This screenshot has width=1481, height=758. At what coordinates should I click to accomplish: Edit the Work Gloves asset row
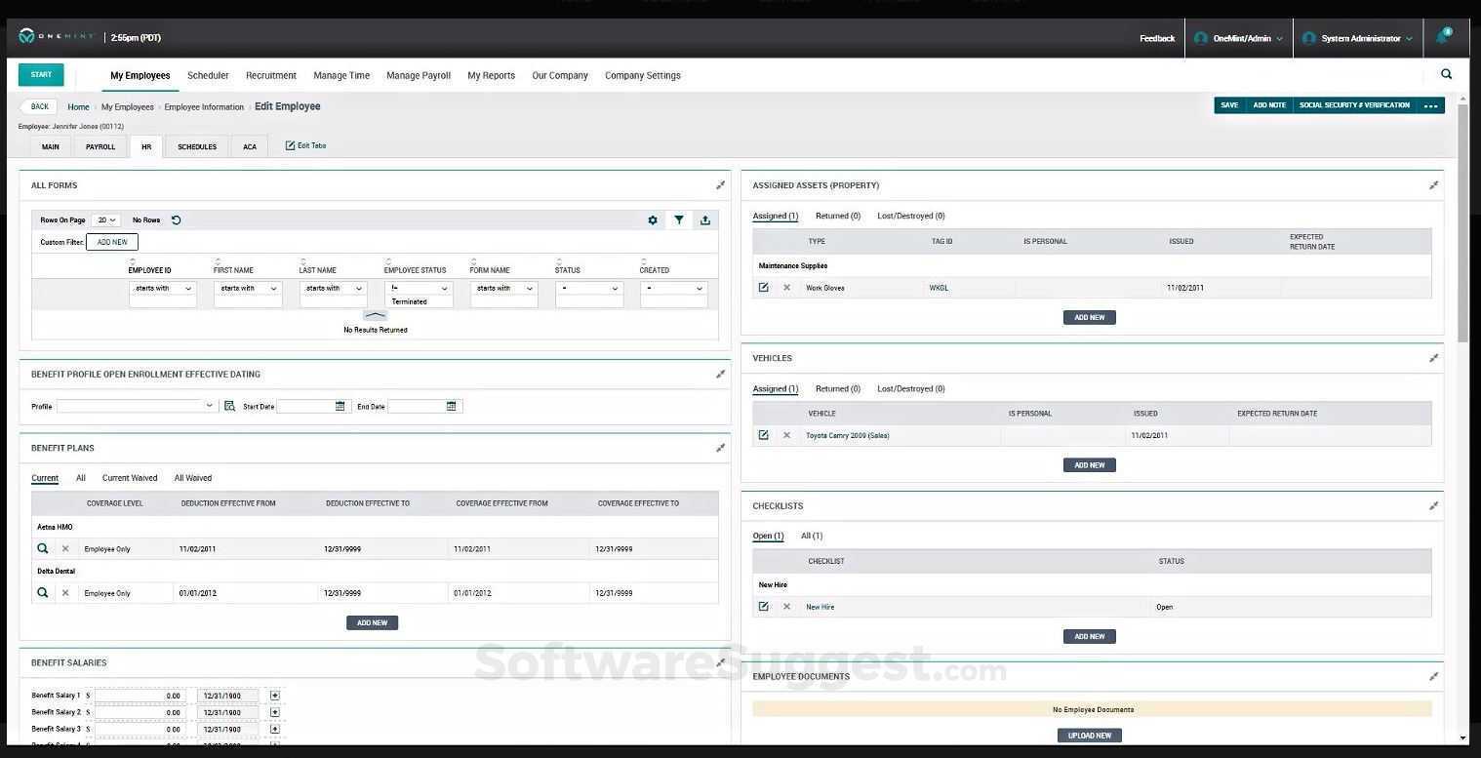coord(763,287)
